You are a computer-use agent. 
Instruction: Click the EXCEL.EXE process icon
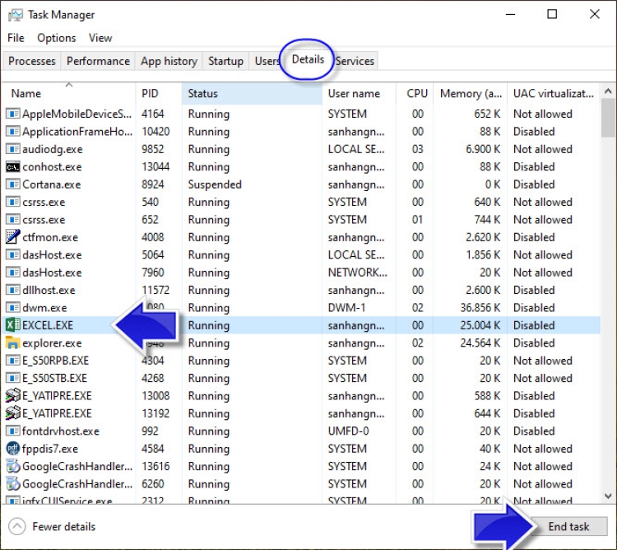12,325
